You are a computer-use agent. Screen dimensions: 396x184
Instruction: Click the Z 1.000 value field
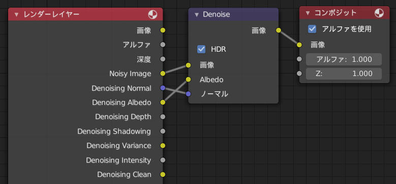tap(344, 73)
